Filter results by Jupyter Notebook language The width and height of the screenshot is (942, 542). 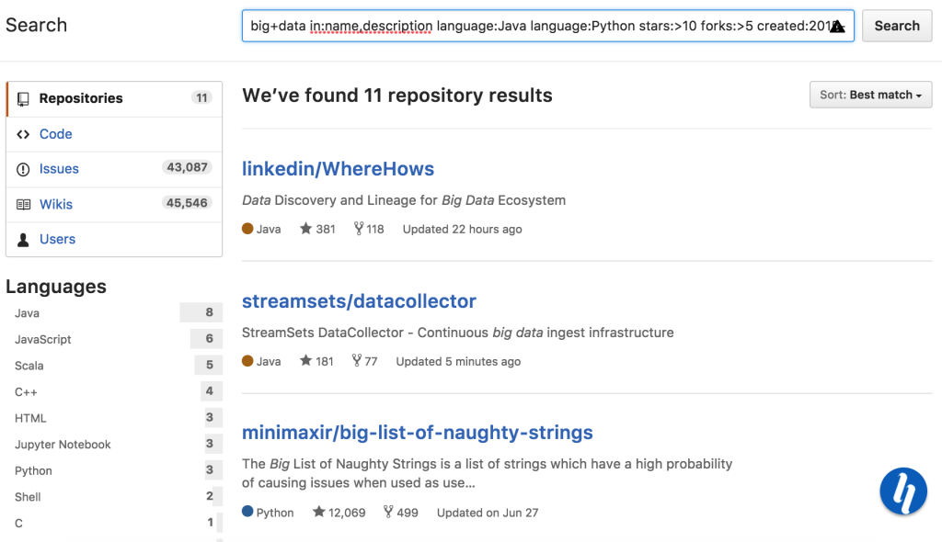click(63, 444)
